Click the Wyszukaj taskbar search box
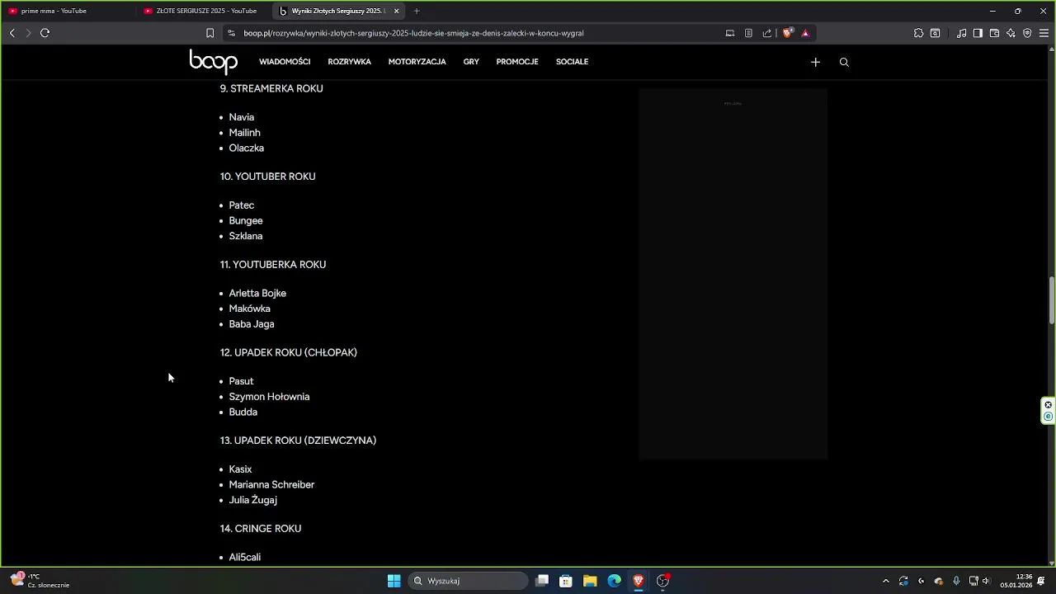This screenshot has height=594, width=1056. pyautogui.click(x=468, y=581)
